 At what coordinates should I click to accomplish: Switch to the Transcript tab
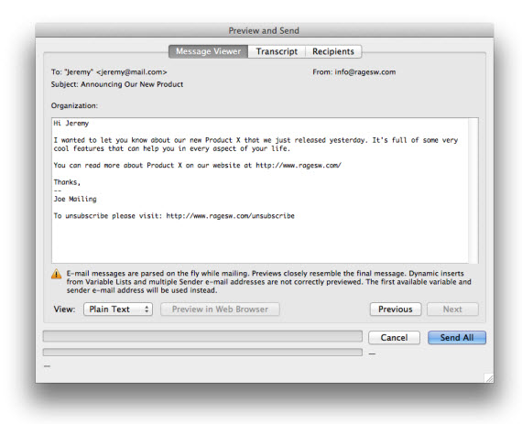click(x=277, y=51)
